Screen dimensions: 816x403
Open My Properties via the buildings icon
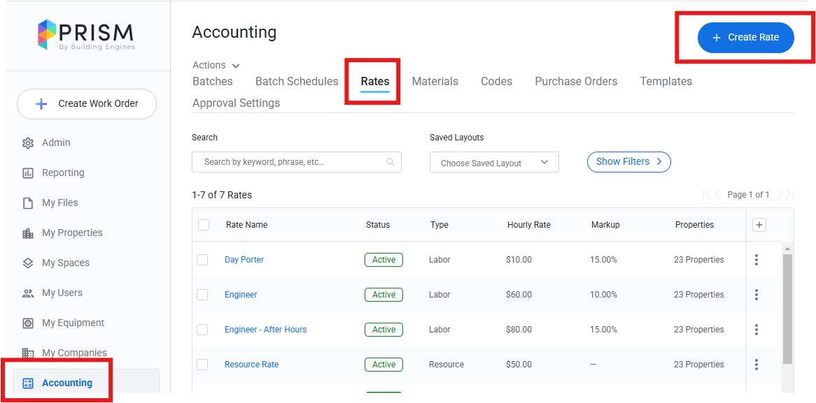pos(28,233)
